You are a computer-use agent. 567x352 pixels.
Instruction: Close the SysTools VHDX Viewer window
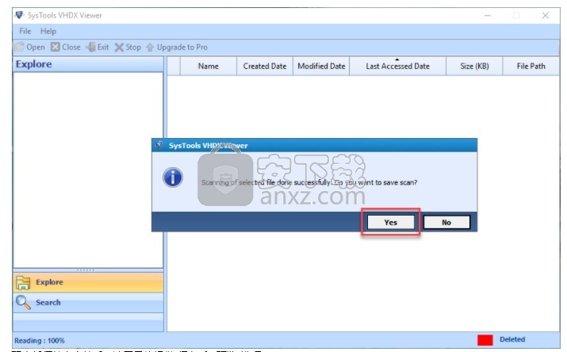(x=546, y=15)
